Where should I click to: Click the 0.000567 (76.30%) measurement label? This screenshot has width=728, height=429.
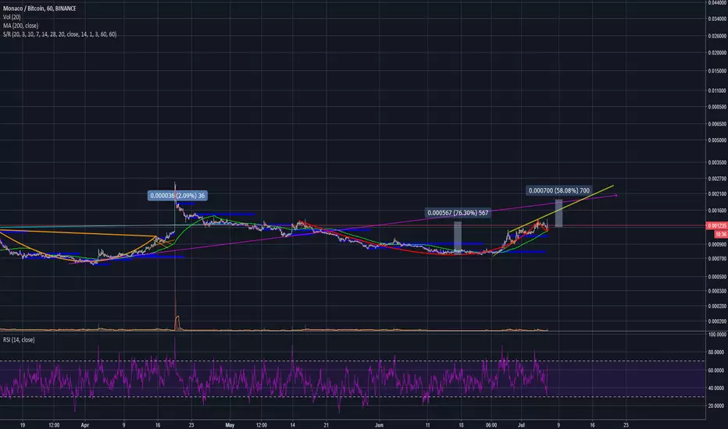pos(458,213)
